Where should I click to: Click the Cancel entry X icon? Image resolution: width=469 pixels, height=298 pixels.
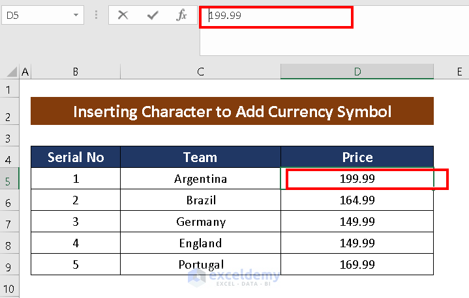pyautogui.click(x=123, y=16)
